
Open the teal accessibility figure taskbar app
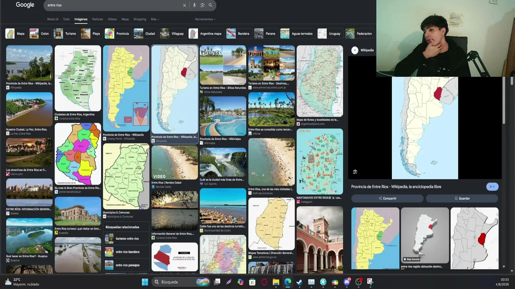[323, 282]
